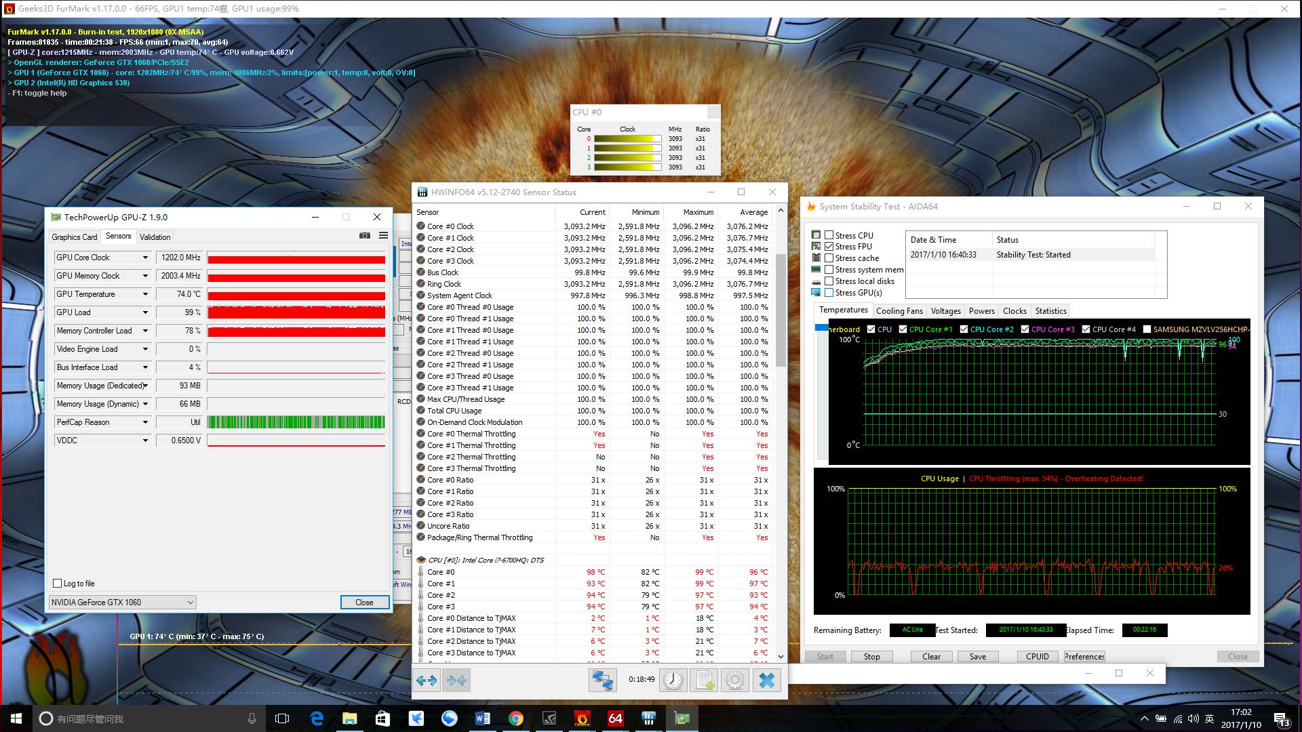Image resolution: width=1302 pixels, height=732 pixels.
Task: Open HWiNFO sensor settings gear icon
Action: [x=735, y=680]
